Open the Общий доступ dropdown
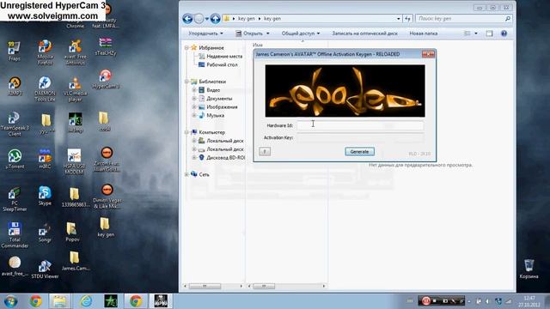Image resolution: width=550 pixels, height=309 pixels. pos(301,33)
